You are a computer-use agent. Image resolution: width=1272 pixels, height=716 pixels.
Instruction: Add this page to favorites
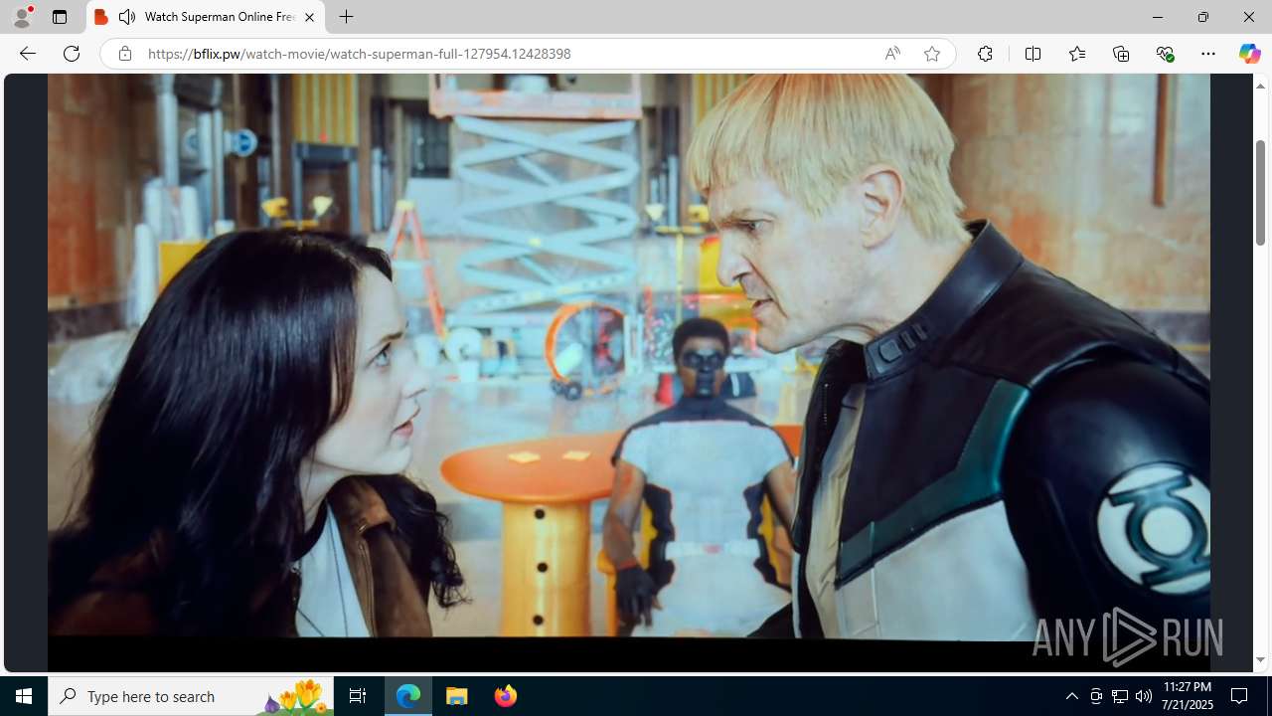[x=931, y=54]
